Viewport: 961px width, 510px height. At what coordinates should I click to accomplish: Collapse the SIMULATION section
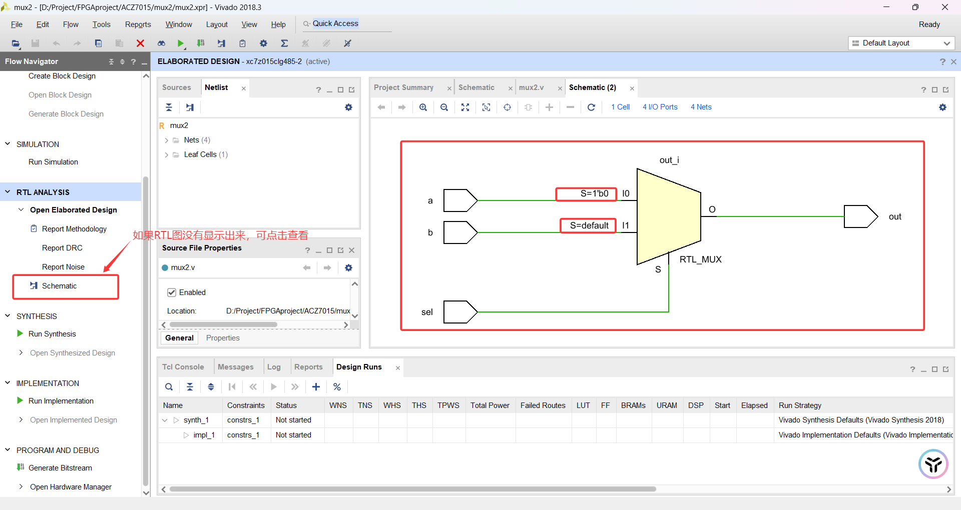click(x=8, y=144)
